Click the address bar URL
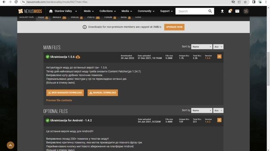The image size is (270, 151). 57,2
